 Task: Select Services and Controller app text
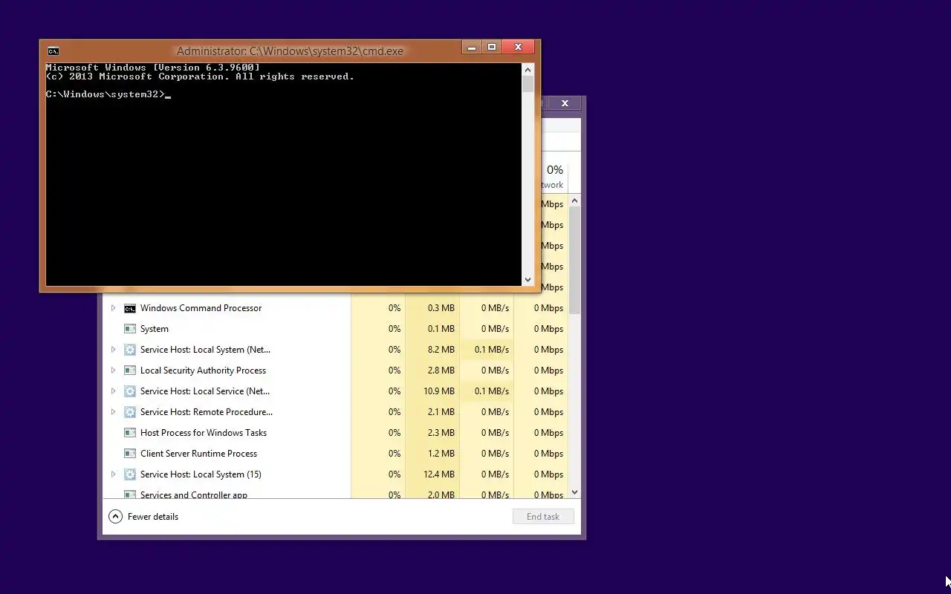coord(194,495)
